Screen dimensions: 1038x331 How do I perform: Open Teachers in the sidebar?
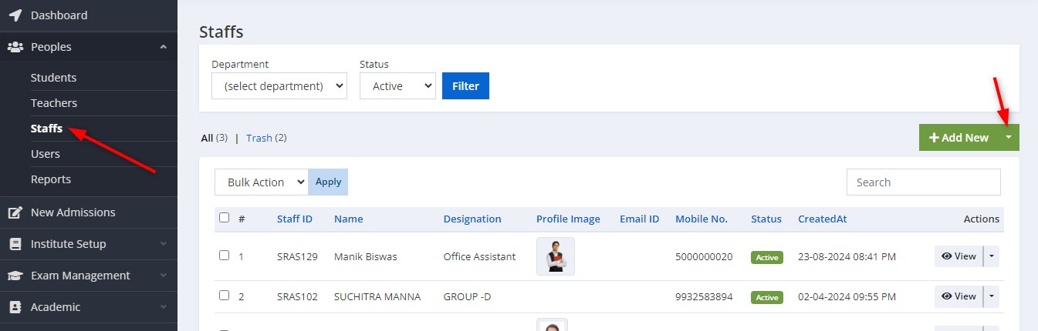tap(54, 103)
